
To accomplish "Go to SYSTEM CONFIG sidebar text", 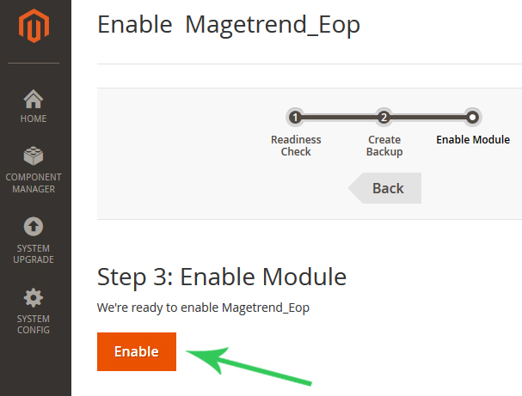I will point(34,324).
